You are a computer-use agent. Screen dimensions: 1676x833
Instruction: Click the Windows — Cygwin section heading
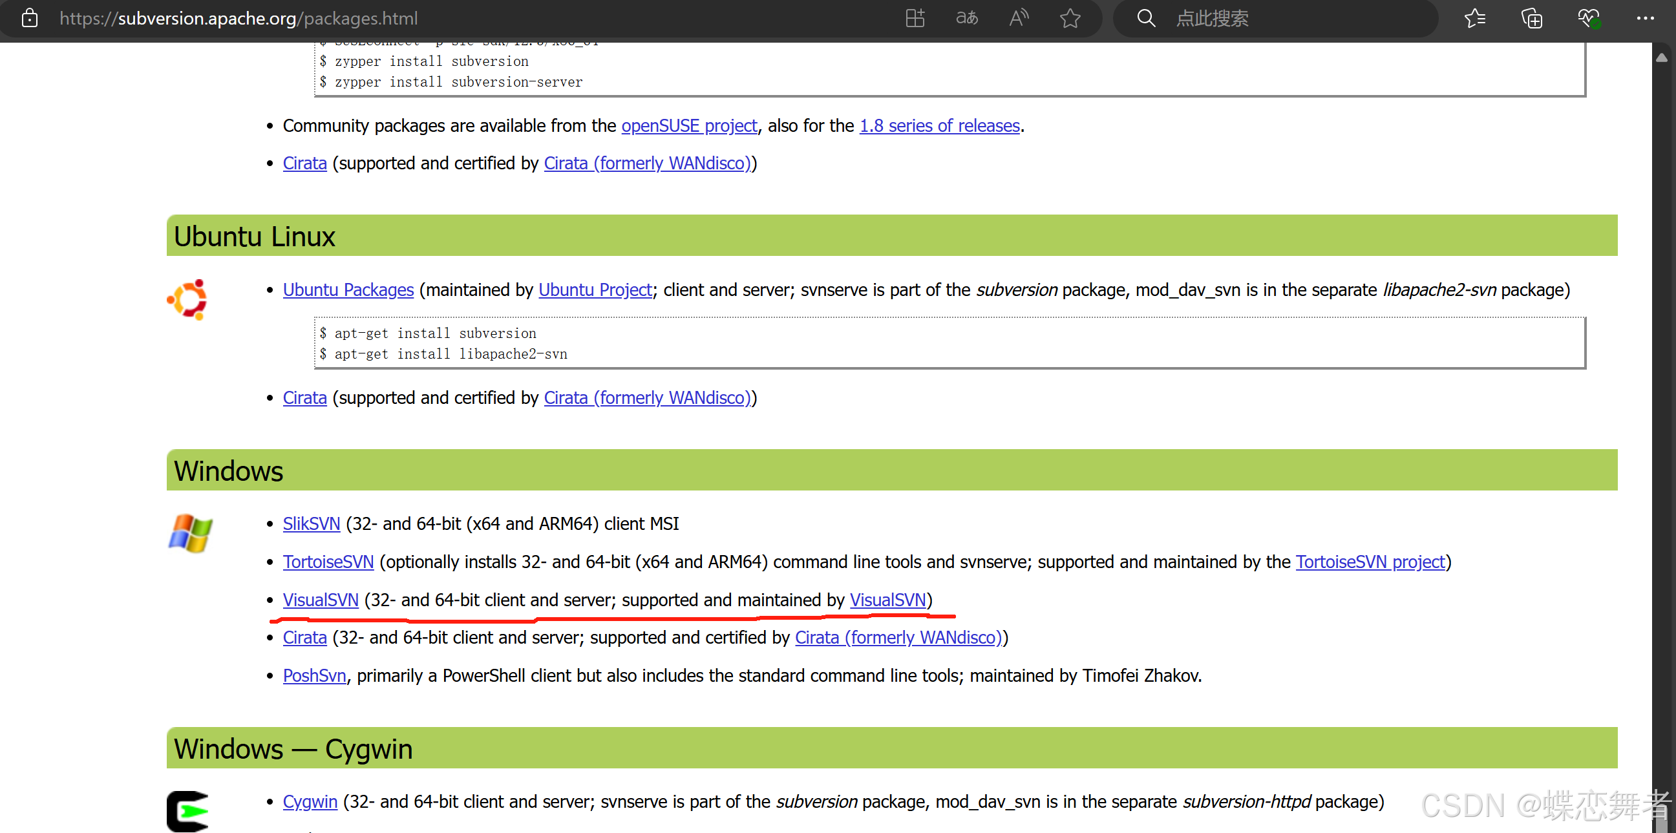click(293, 749)
